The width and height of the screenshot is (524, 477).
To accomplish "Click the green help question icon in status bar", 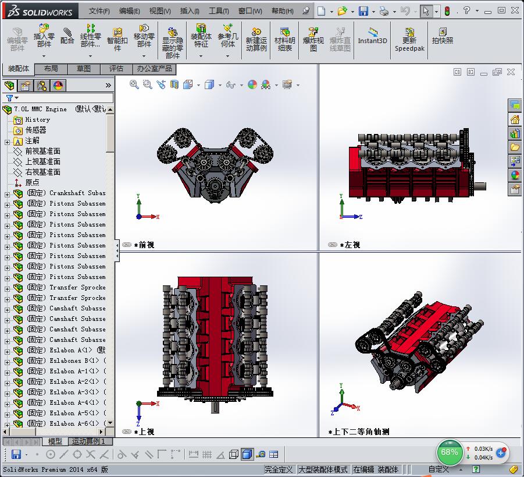I will click(x=476, y=469).
